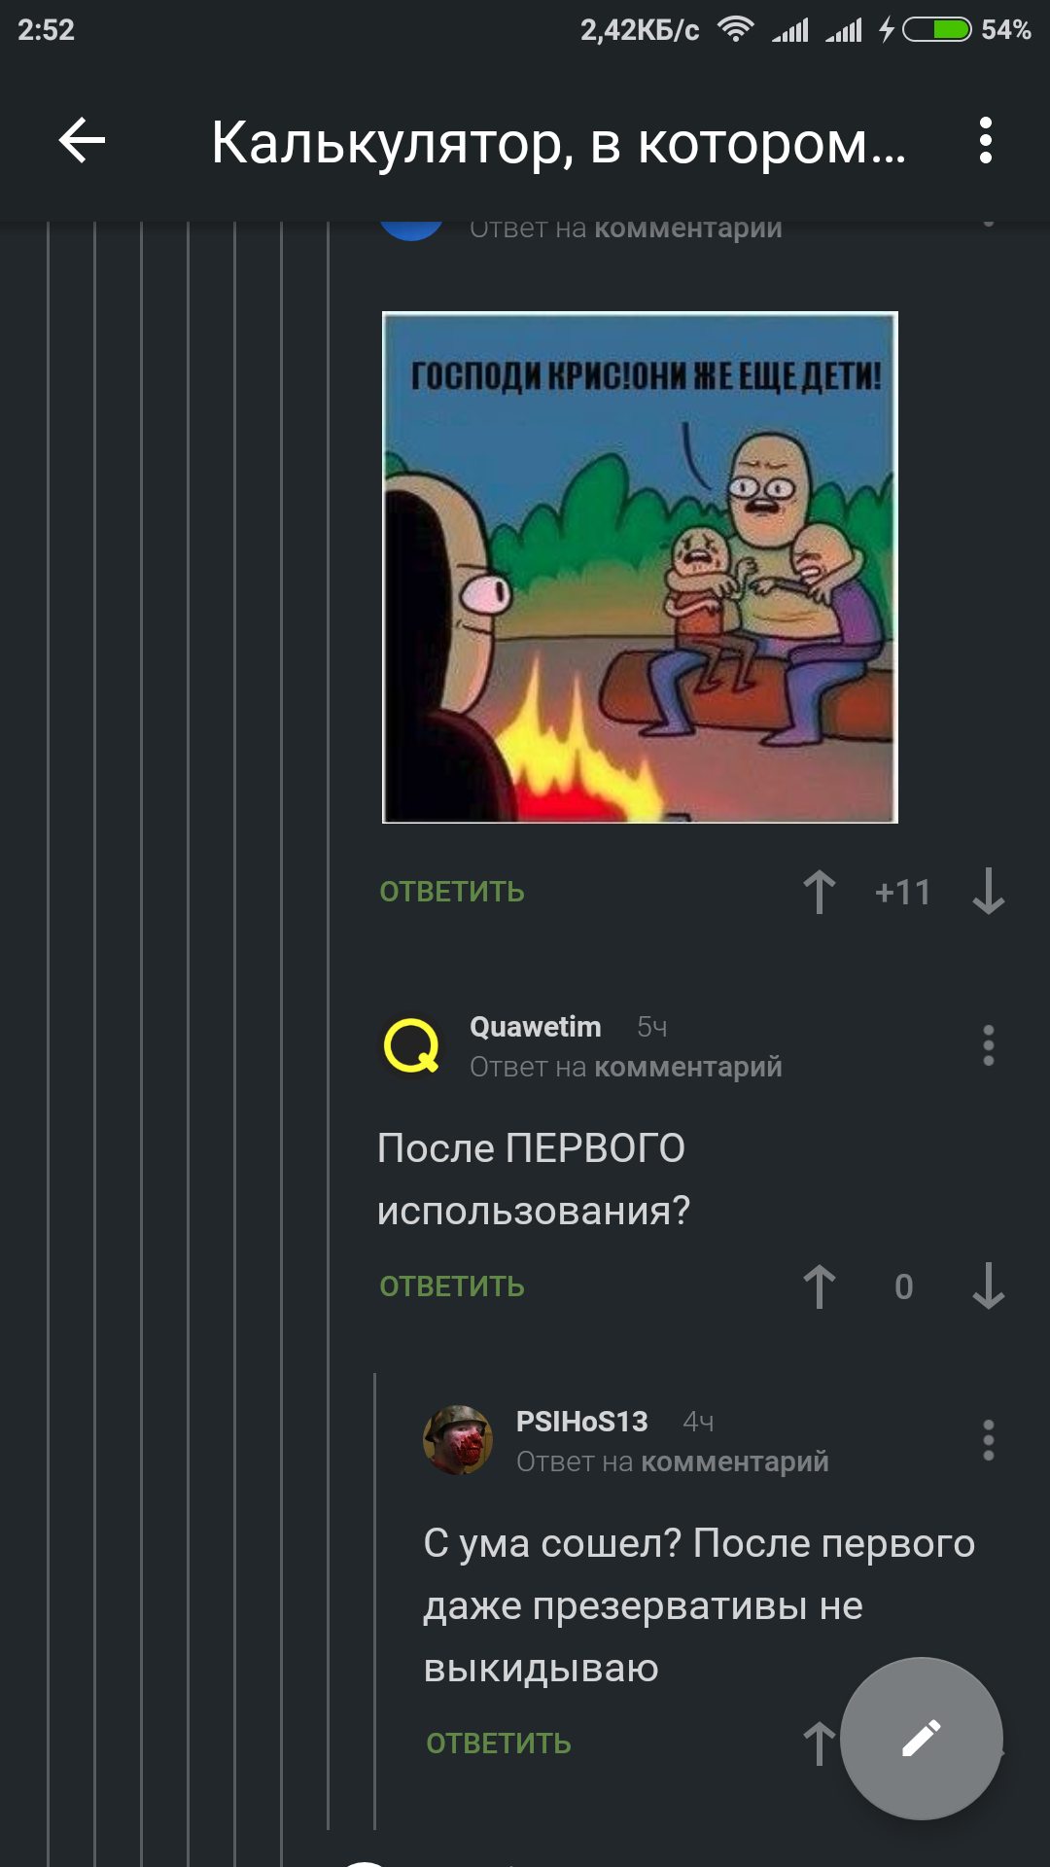Open the campfire meme image
The height and width of the screenshot is (1867, 1050).
[640, 567]
